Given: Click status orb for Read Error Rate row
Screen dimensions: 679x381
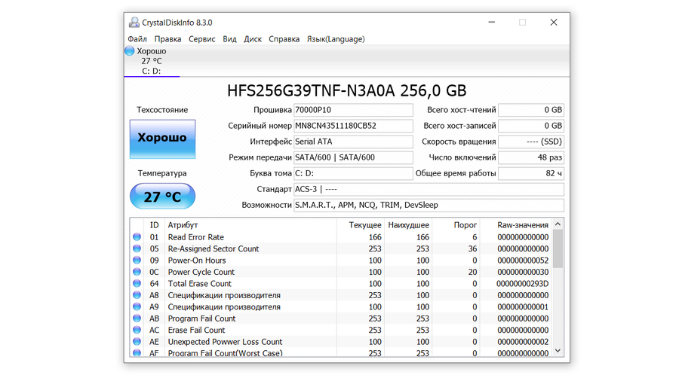Looking at the screenshot, I should point(137,236).
